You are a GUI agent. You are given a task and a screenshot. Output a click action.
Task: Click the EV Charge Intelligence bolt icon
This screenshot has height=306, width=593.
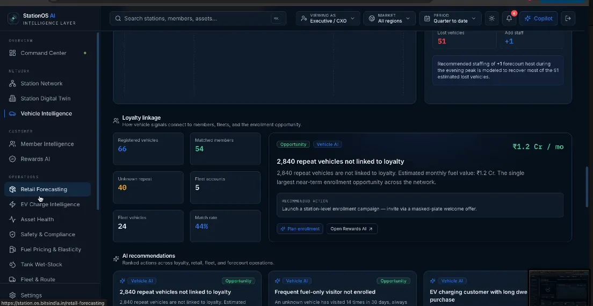pyautogui.click(x=12, y=205)
